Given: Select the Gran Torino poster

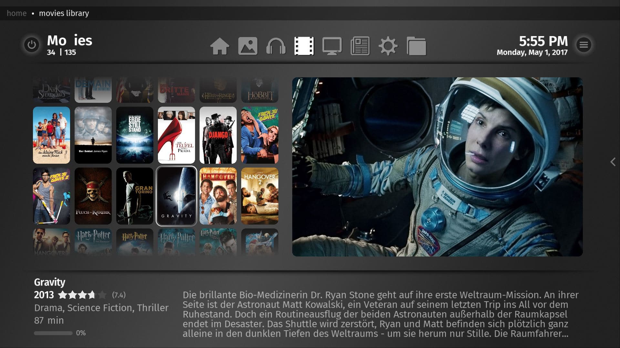Looking at the screenshot, I should (x=135, y=196).
